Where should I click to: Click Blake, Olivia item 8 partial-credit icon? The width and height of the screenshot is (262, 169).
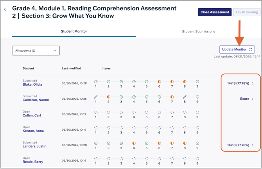click(x=185, y=82)
